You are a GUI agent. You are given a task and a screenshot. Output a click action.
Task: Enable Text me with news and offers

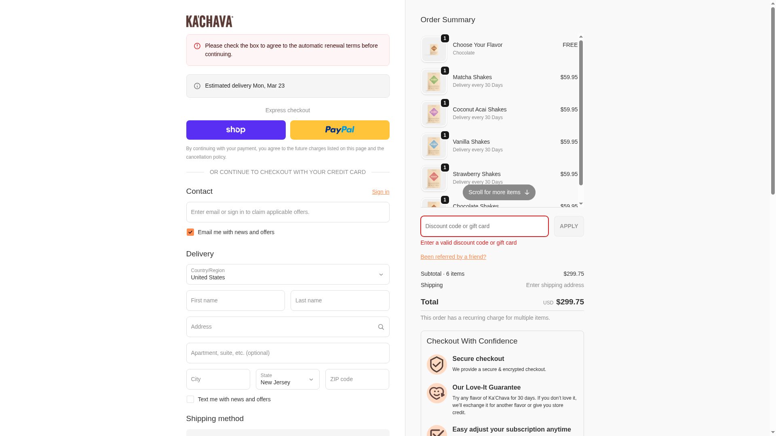click(190, 399)
